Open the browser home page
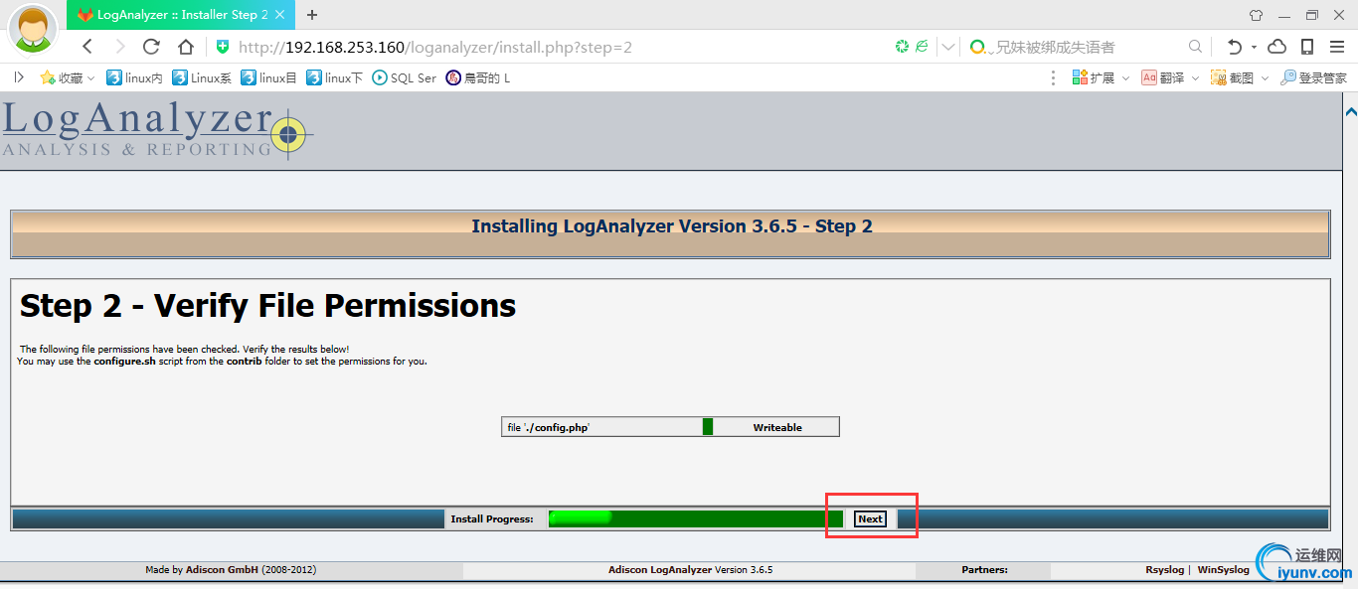Screen dimensions: 1358x589 [x=186, y=47]
